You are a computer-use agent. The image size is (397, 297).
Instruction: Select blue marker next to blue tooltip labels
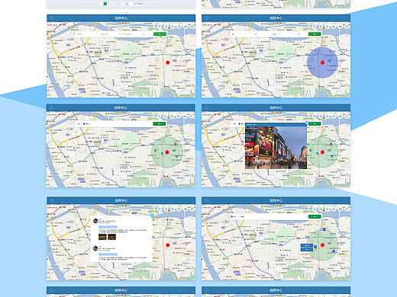315,247
